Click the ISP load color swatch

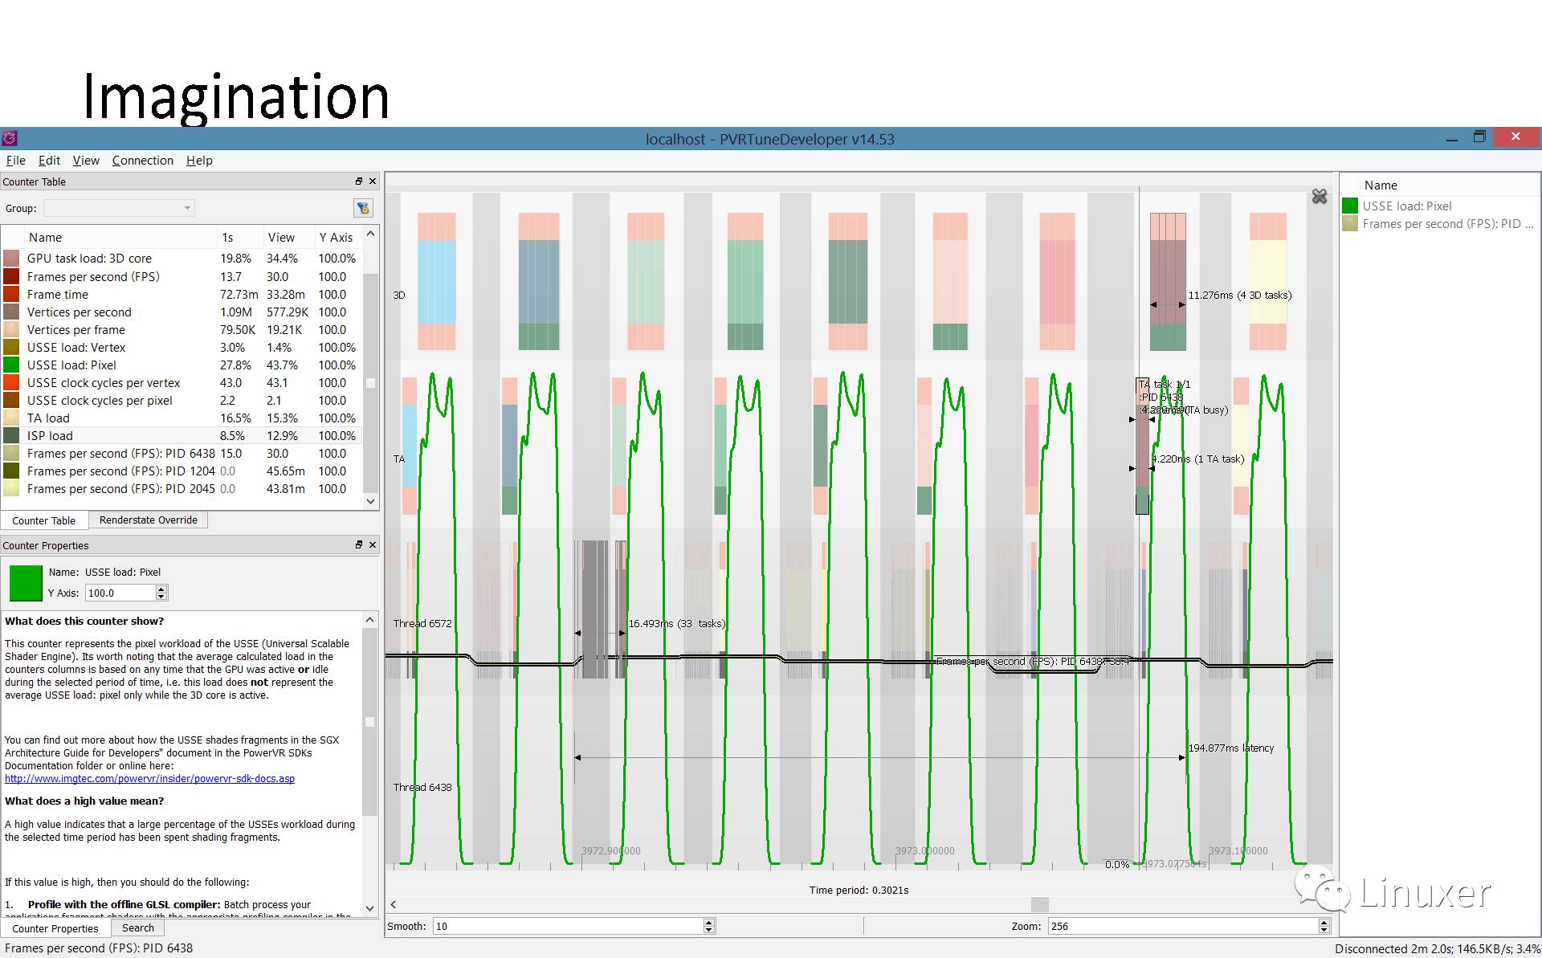point(11,435)
